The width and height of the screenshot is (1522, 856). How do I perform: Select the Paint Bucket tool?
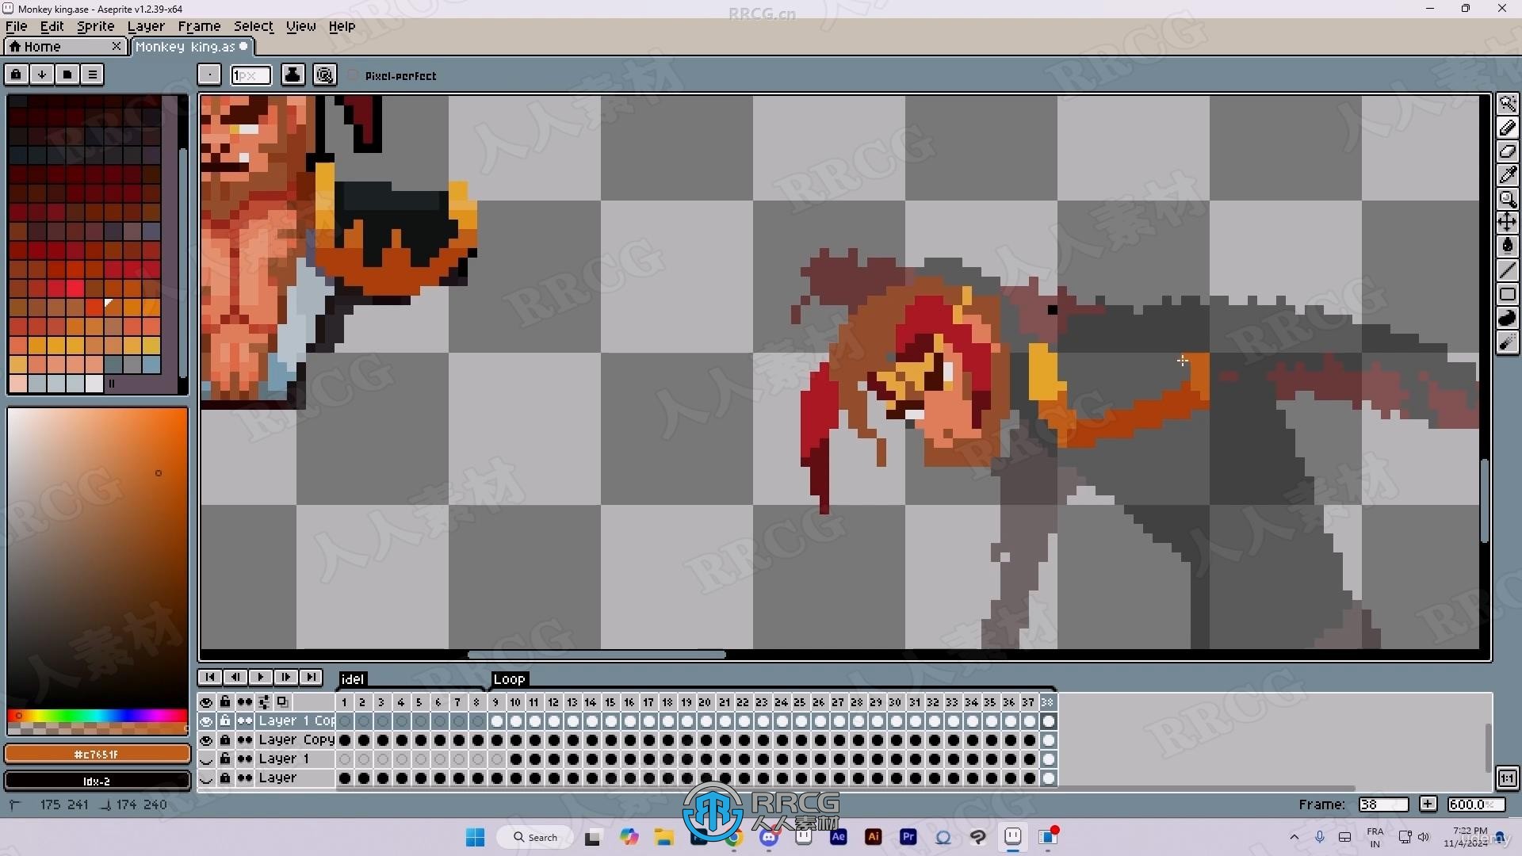point(1508,246)
